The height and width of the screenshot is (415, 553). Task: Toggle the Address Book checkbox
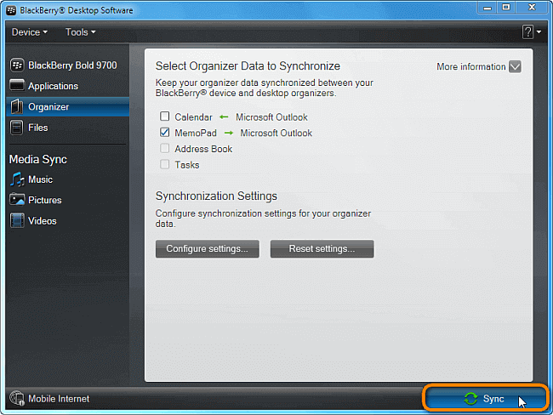point(165,148)
